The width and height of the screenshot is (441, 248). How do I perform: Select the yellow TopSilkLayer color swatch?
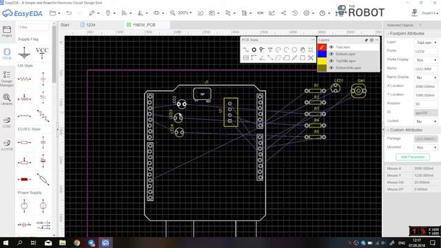[x=322, y=61]
